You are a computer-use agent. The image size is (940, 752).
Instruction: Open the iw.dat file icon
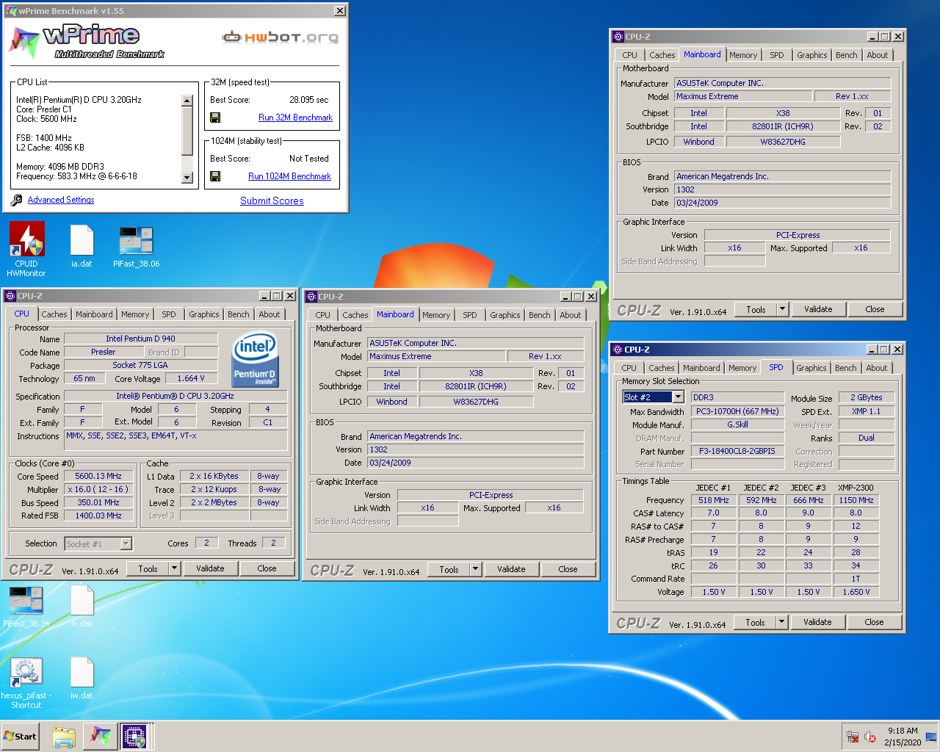coord(82,673)
